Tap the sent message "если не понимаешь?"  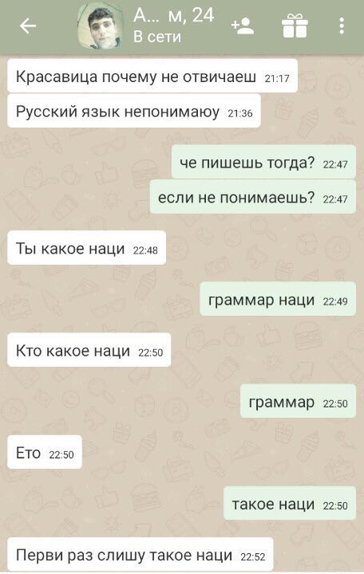[253, 197]
